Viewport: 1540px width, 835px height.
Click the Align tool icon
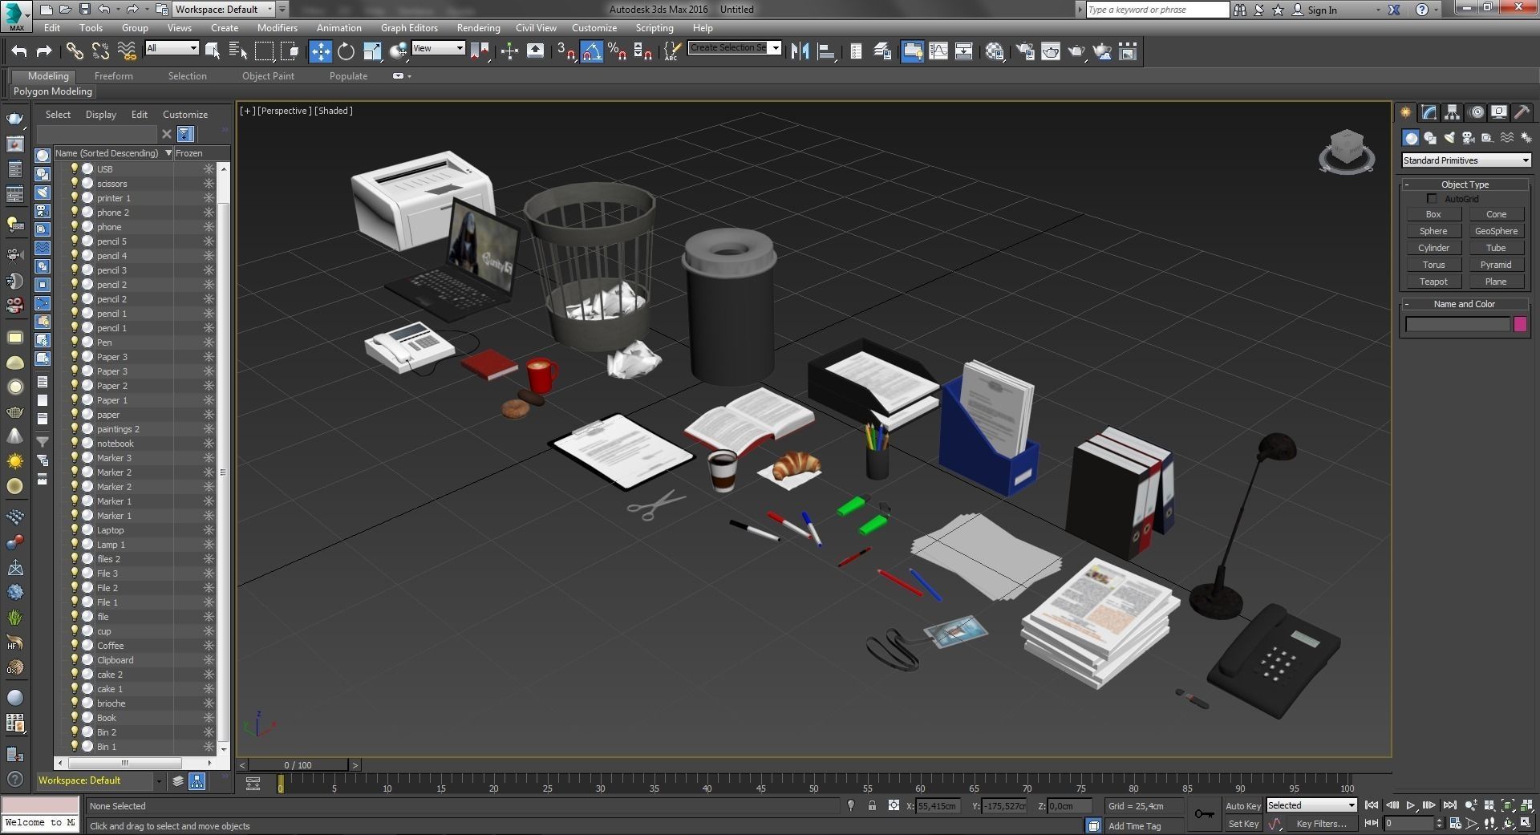point(825,51)
